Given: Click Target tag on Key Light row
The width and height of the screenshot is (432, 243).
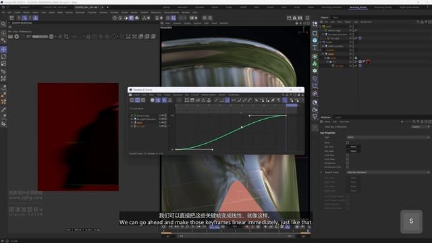Looking at the screenshot, I should [x=360, y=38].
